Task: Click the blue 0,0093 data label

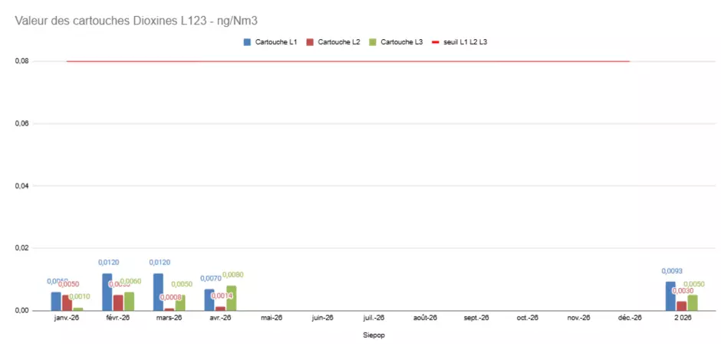Action: click(672, 271)
